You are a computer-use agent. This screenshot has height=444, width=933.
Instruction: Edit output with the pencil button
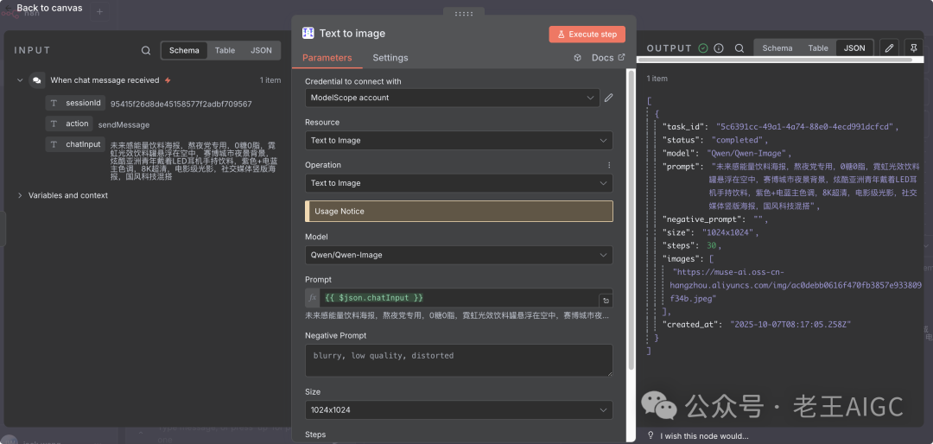(x=889, y=48)
